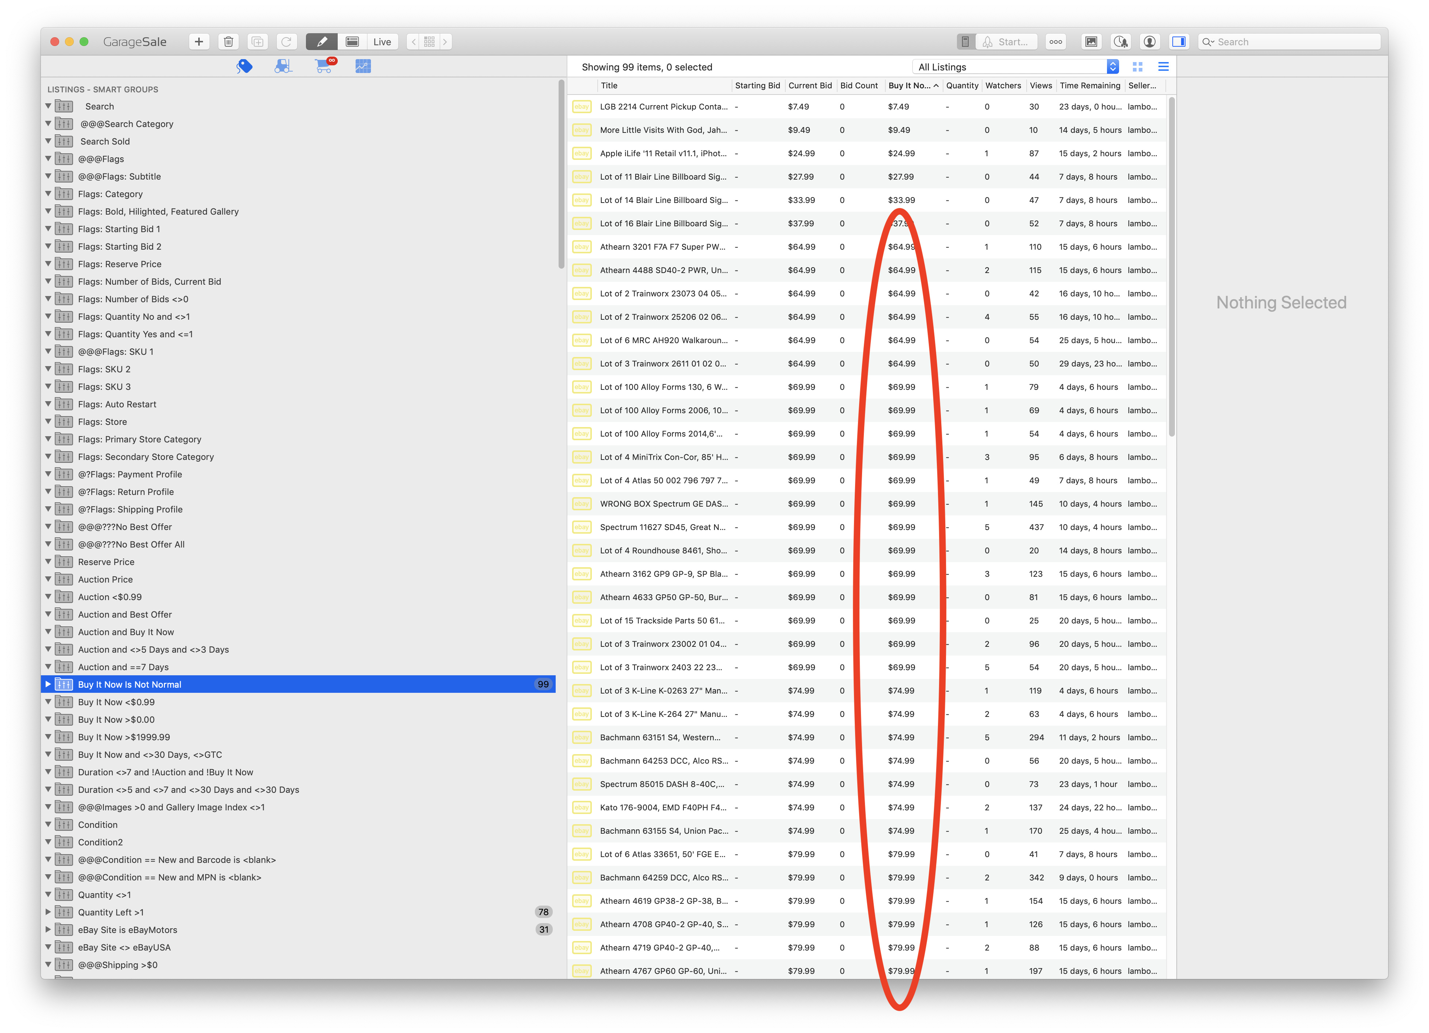Click the duplicate listing toolbar button
Image resolution: width=1429 pixels, height=1033 pixels.
[x=257, y=42]
